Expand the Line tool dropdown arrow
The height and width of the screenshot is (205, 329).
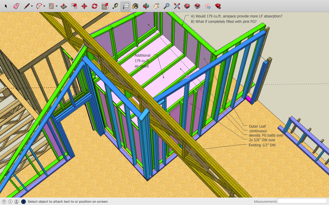pos(32,6)
